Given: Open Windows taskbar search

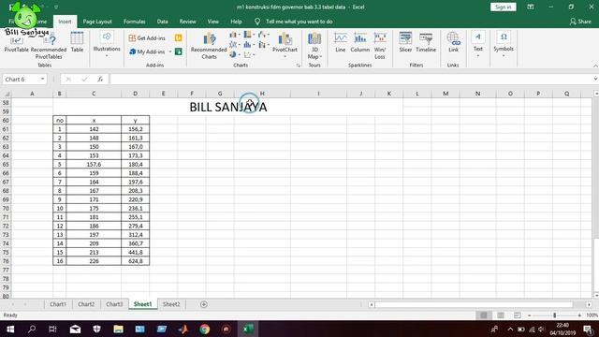Looking at the screenshot, I should [x=32, y=329].
